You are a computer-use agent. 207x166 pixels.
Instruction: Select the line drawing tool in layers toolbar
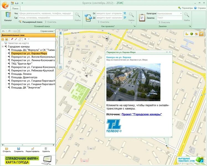point(16,39)
